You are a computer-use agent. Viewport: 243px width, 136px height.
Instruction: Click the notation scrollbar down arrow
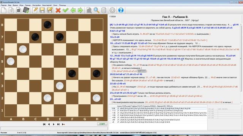(241, 103)
